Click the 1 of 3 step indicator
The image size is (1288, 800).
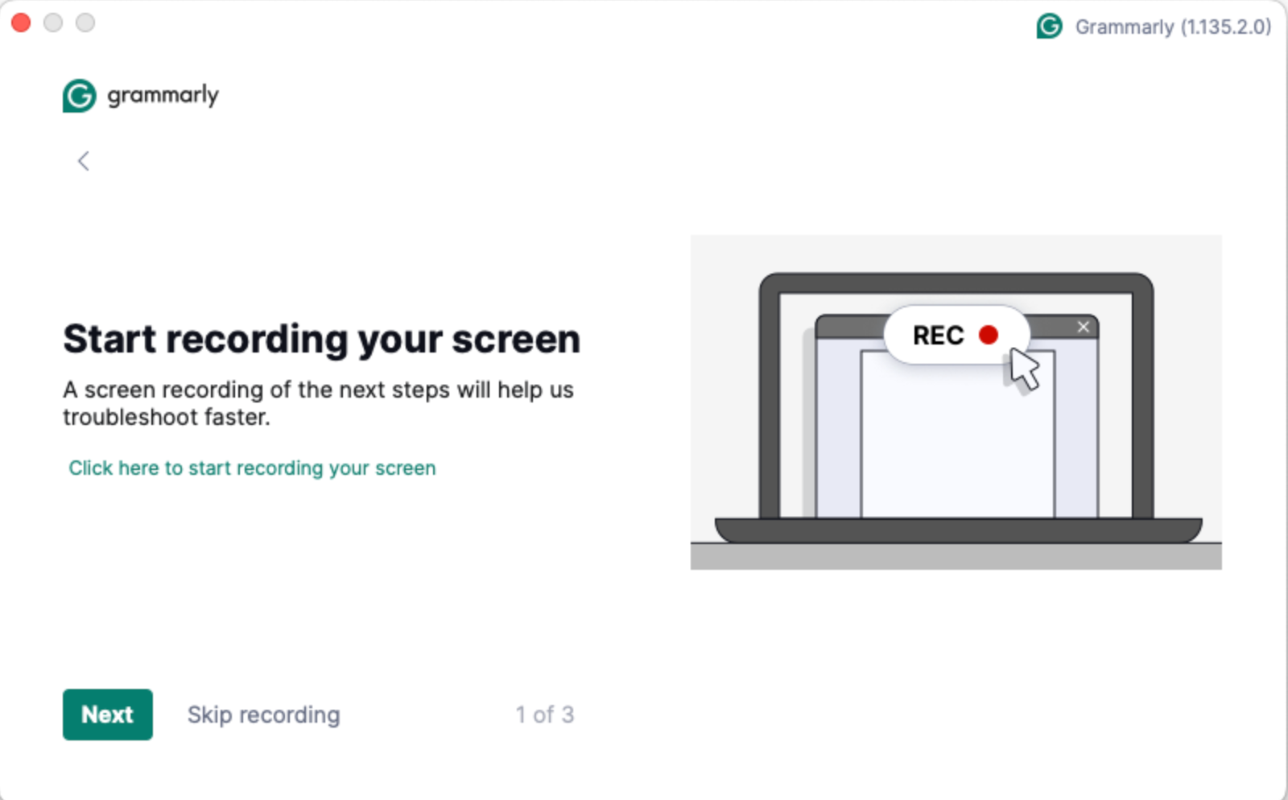coord(545,714)
